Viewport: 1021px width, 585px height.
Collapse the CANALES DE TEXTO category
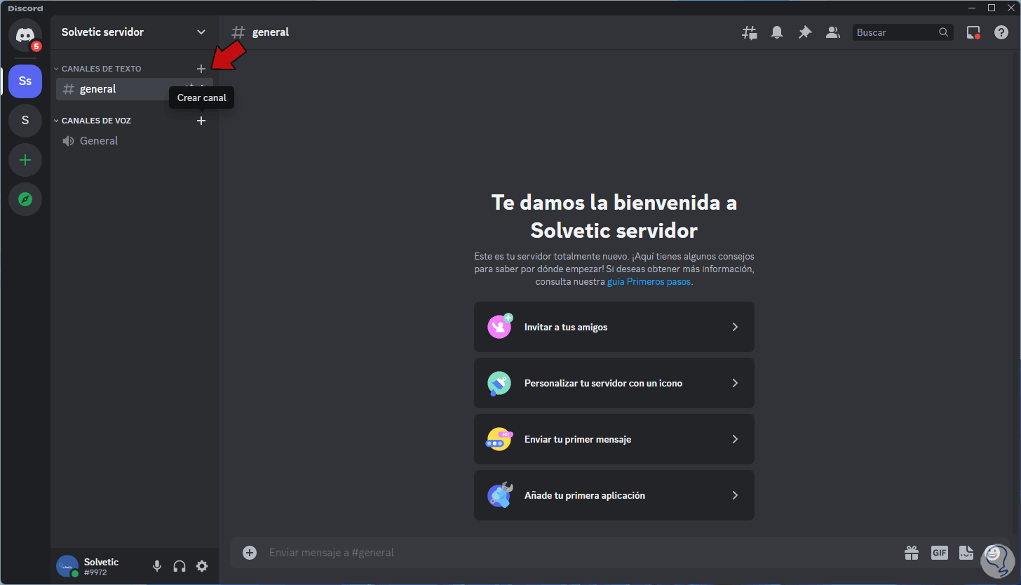click(x=97, y=69)
